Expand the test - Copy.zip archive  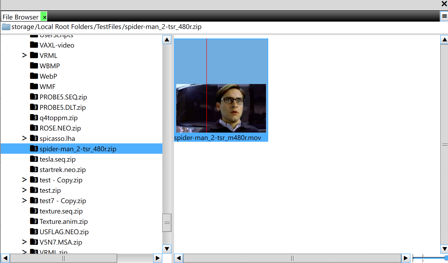coord(24,180)
